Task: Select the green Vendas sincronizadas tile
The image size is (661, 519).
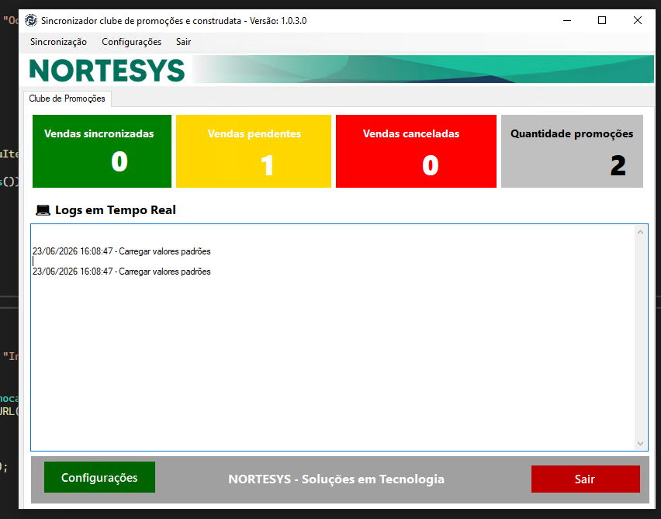Action: click(x=102, y=151)
